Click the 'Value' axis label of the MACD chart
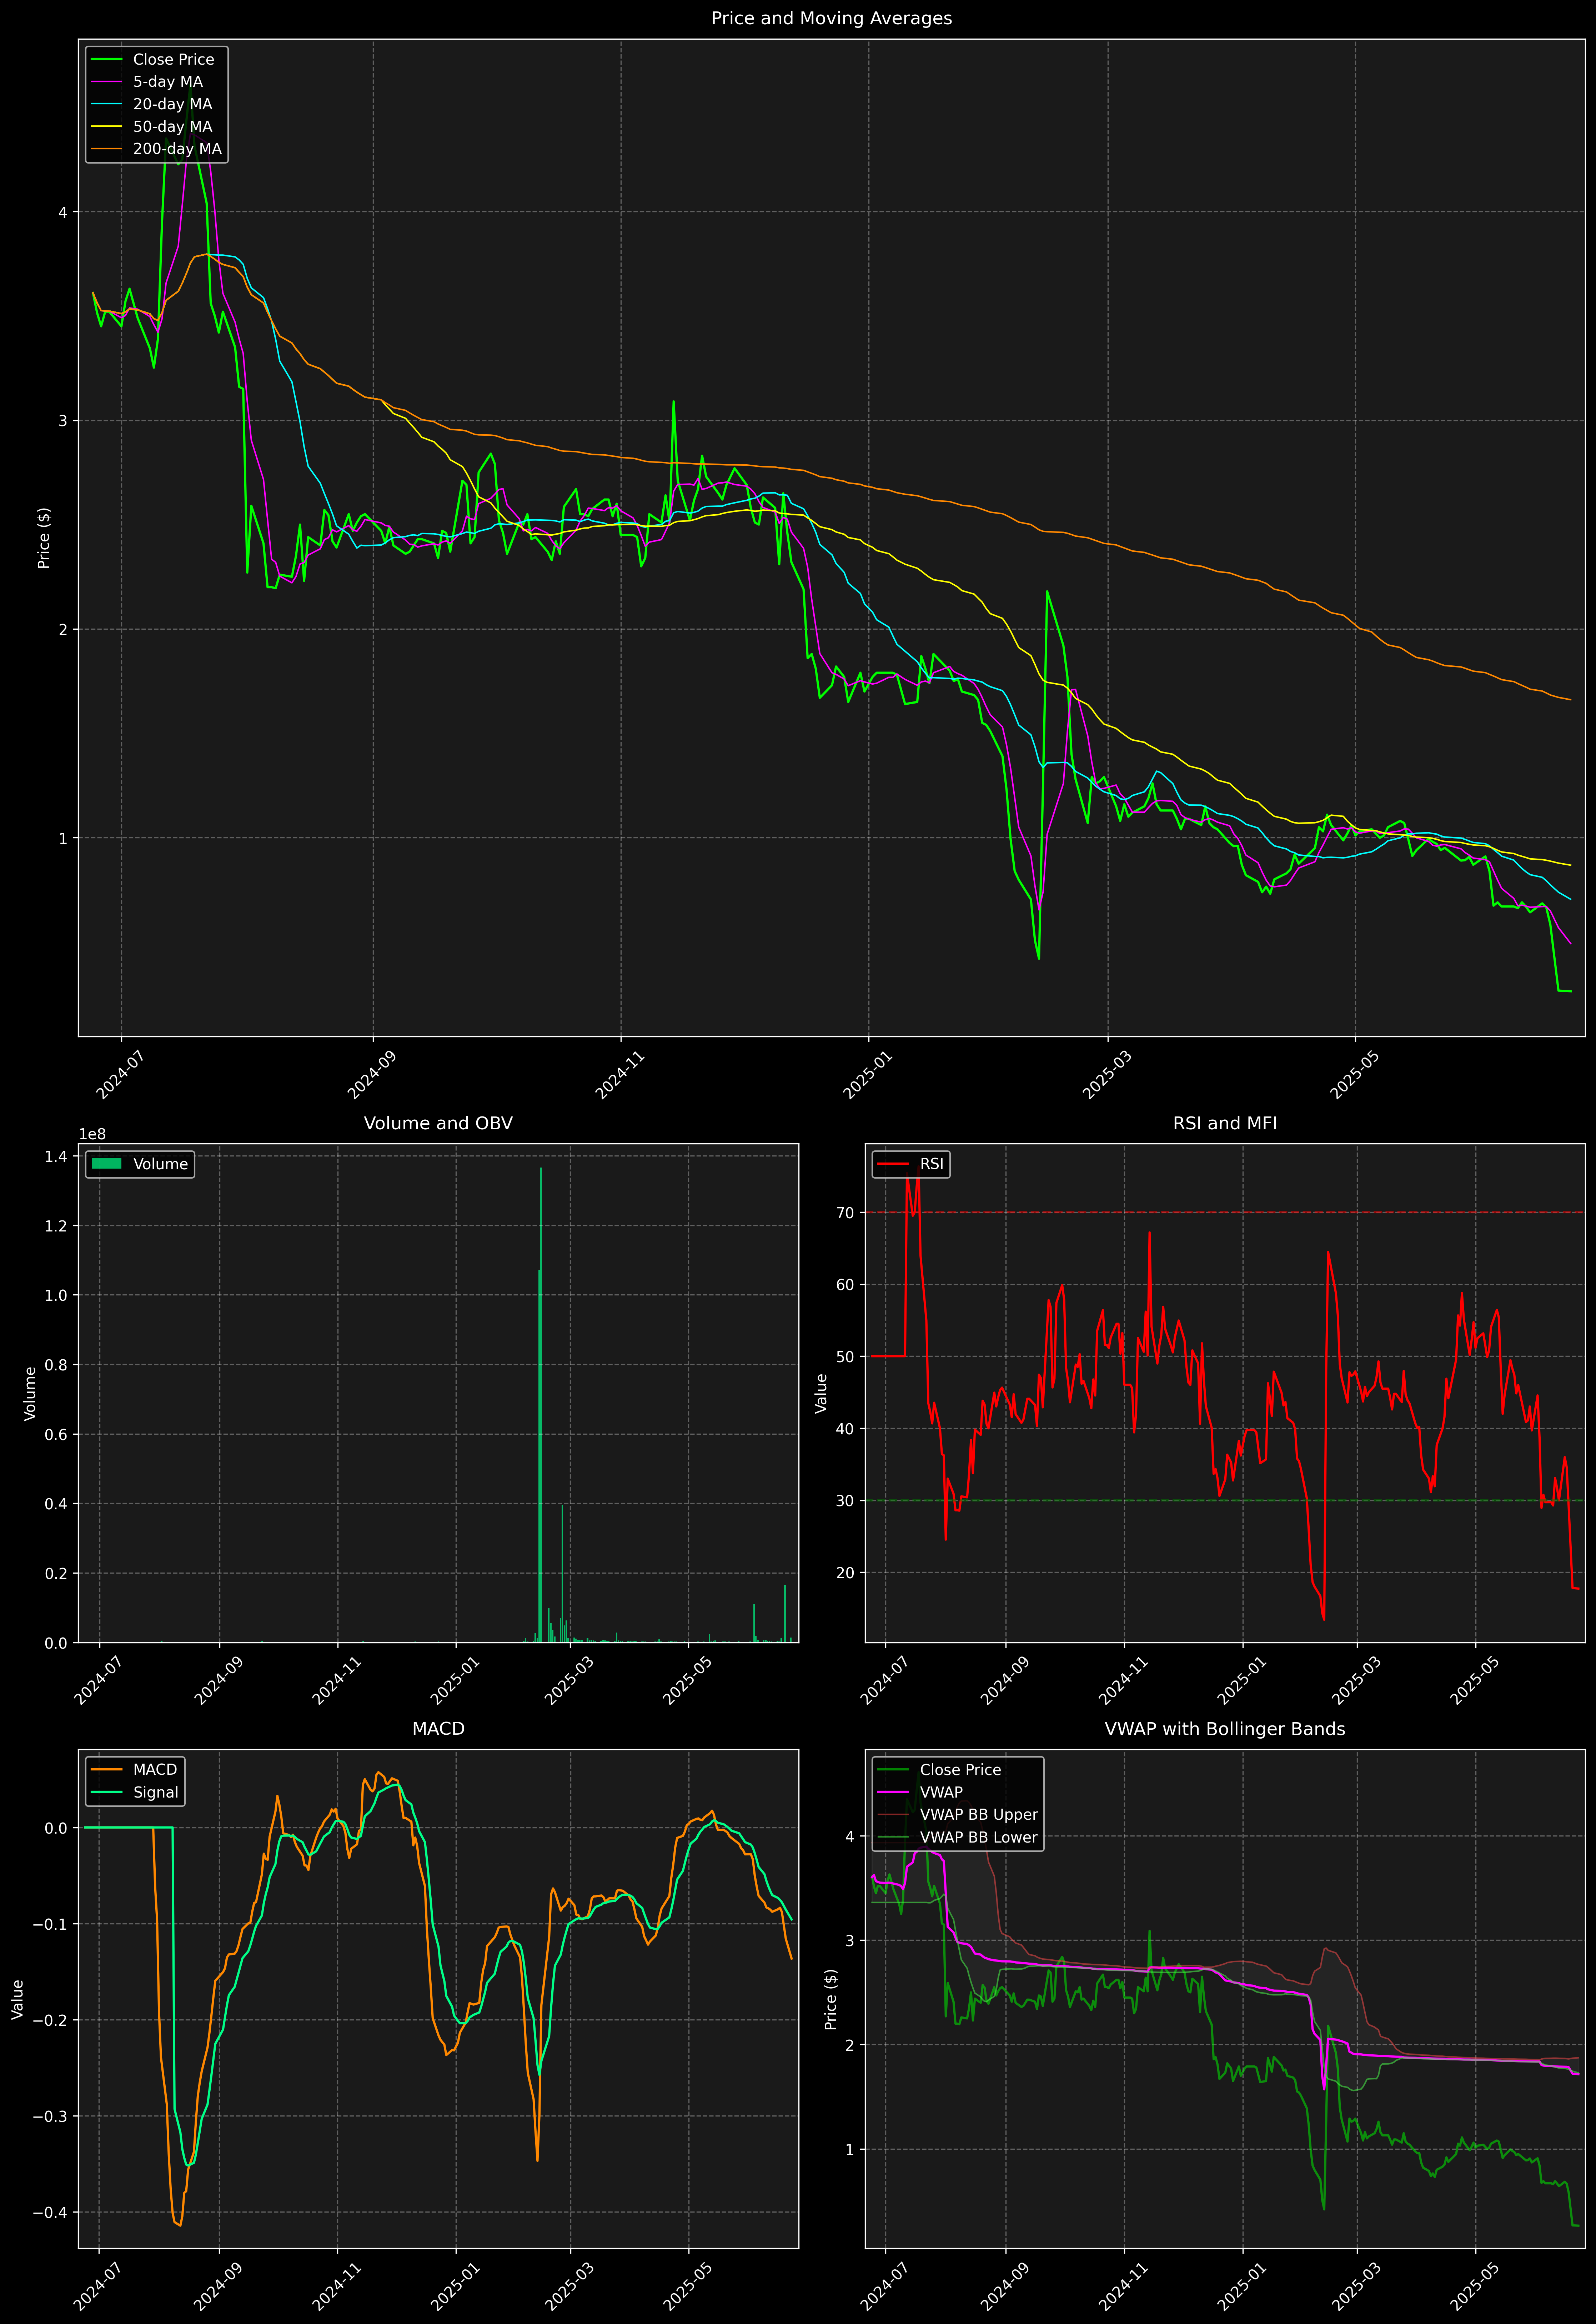The height and width of the screenshot is (2324, 1596). coord(18,1999)
